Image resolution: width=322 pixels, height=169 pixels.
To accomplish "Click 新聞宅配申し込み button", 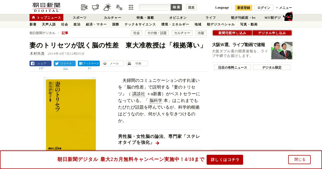I will click(232, 33).
